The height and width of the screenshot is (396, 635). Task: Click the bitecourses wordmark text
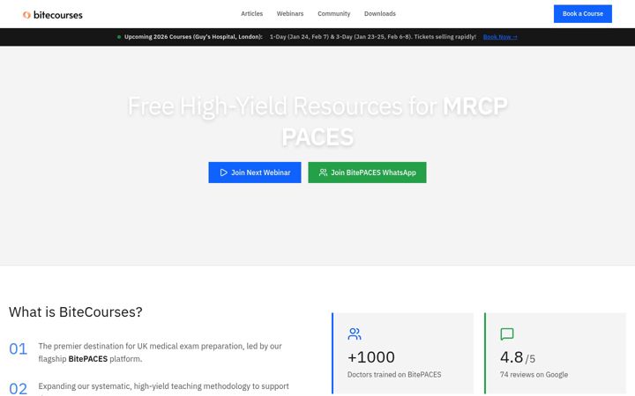58,15
